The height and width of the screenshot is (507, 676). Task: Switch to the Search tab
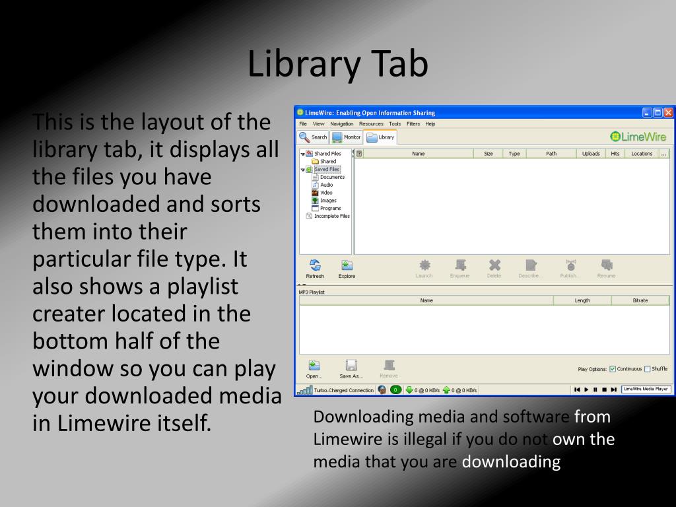coord(314,137)
